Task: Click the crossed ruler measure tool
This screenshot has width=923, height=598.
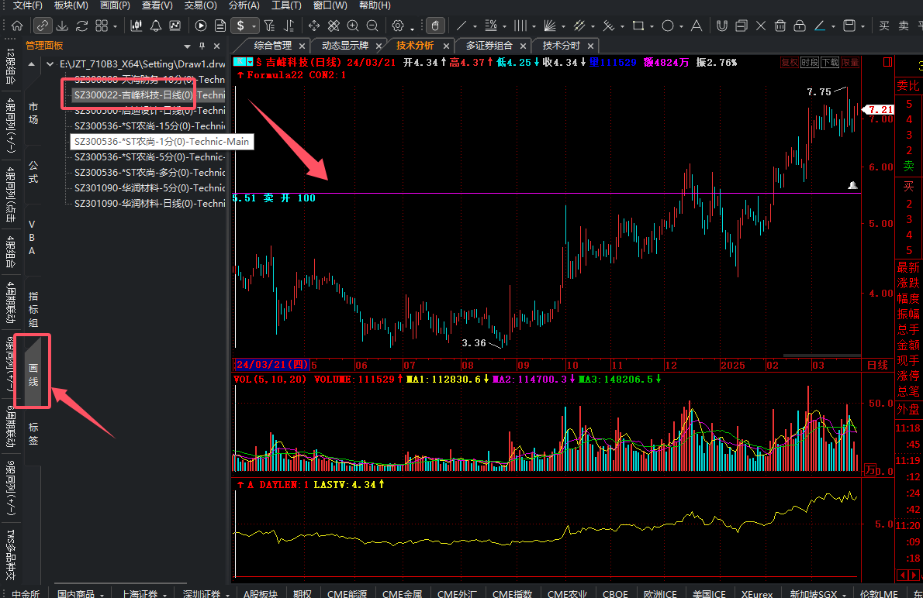Action: point(334,26)
